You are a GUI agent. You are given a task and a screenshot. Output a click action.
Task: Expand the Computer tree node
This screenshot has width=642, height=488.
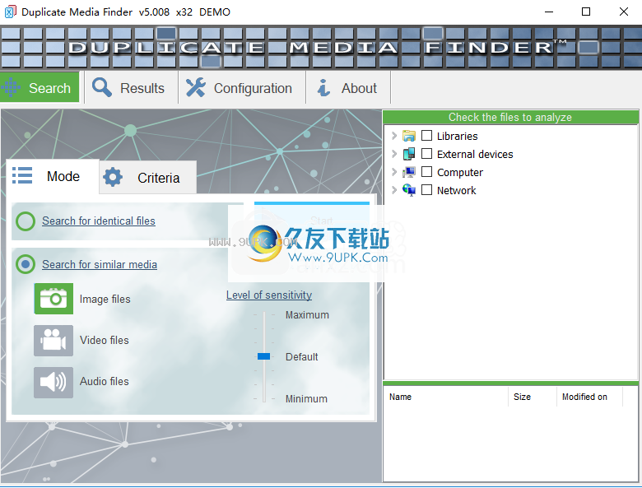[x=394, y=172]
